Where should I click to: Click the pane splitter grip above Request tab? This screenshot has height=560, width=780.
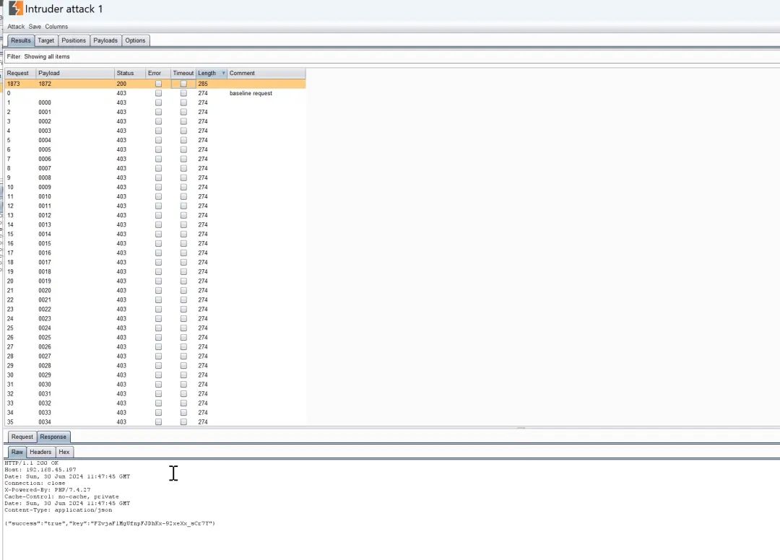click(x=521, y=428)
